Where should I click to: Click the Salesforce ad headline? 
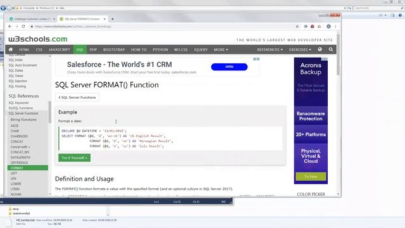coord(120,65)
